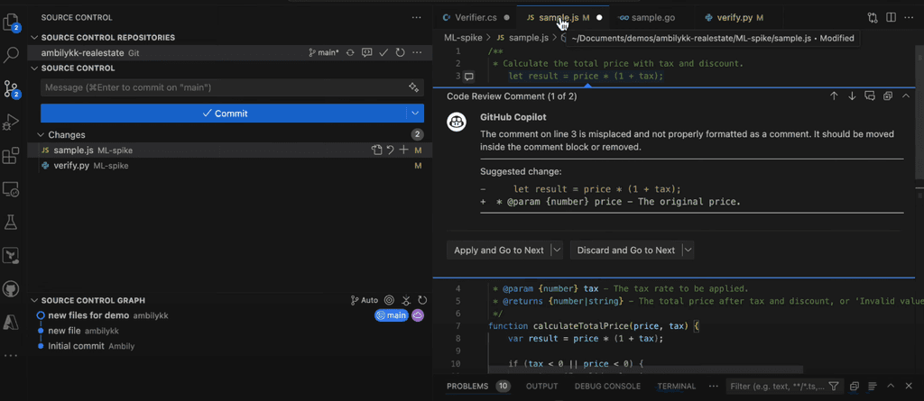924x401 pixels.
Task: Open the Remote Explorer view
Action: (11, 189)
